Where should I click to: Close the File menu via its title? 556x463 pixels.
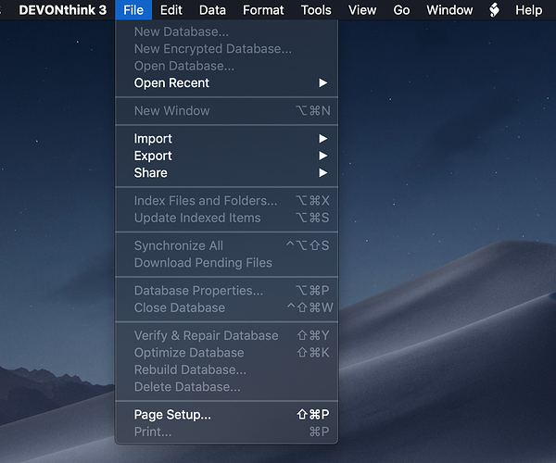tap(133, 10)
